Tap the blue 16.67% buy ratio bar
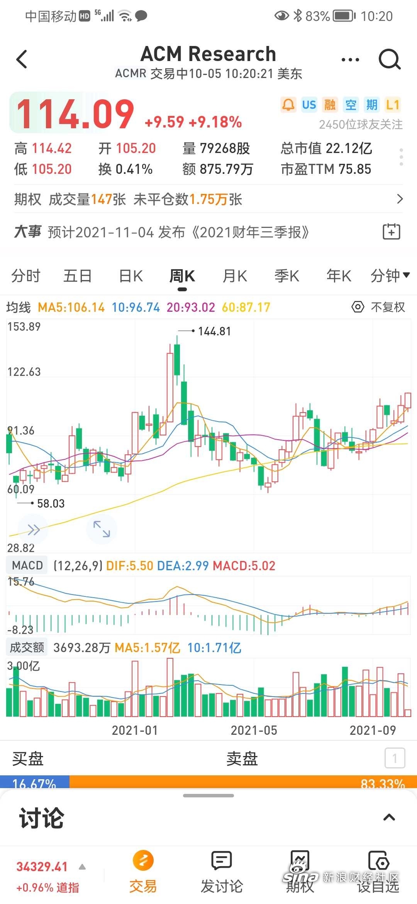The width and height of the screenshot is (417, 904). coord(35,782)
